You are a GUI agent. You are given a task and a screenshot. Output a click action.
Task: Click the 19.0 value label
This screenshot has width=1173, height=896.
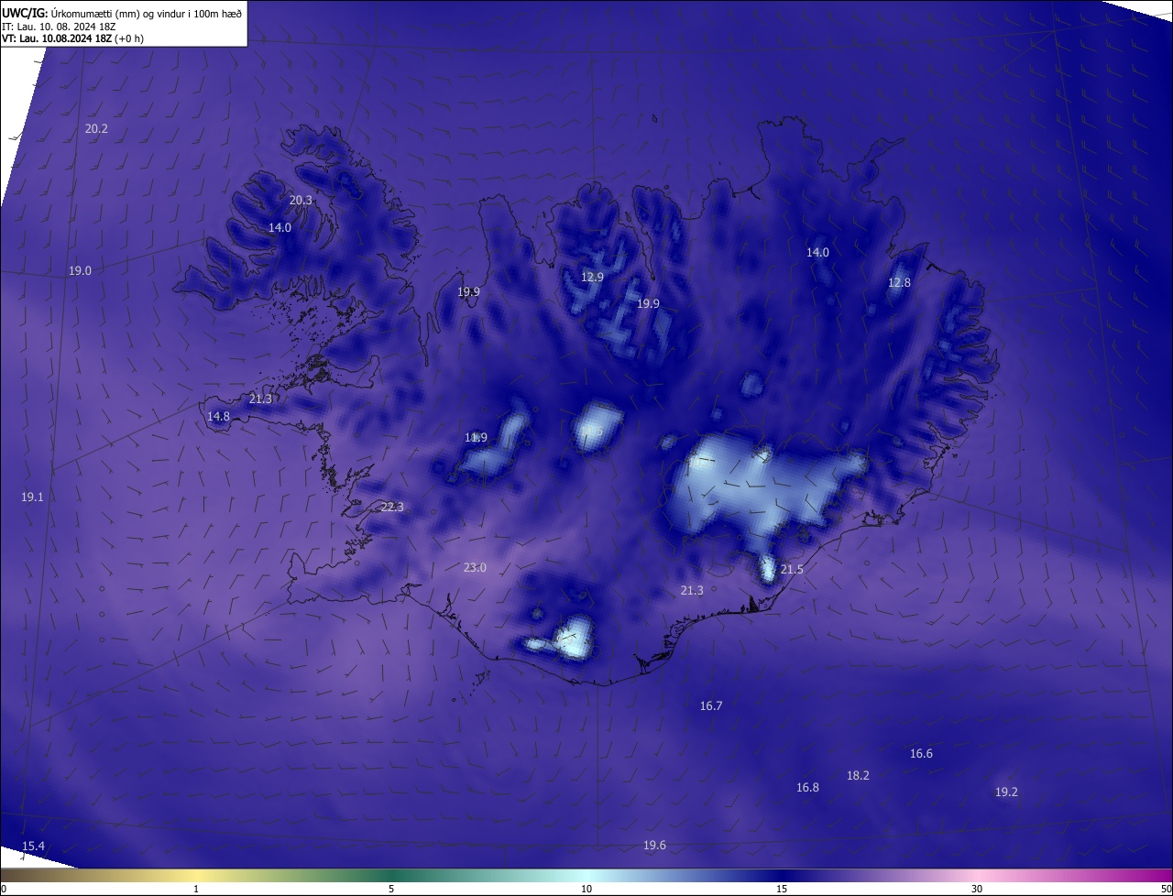click(x=80, y=270)
